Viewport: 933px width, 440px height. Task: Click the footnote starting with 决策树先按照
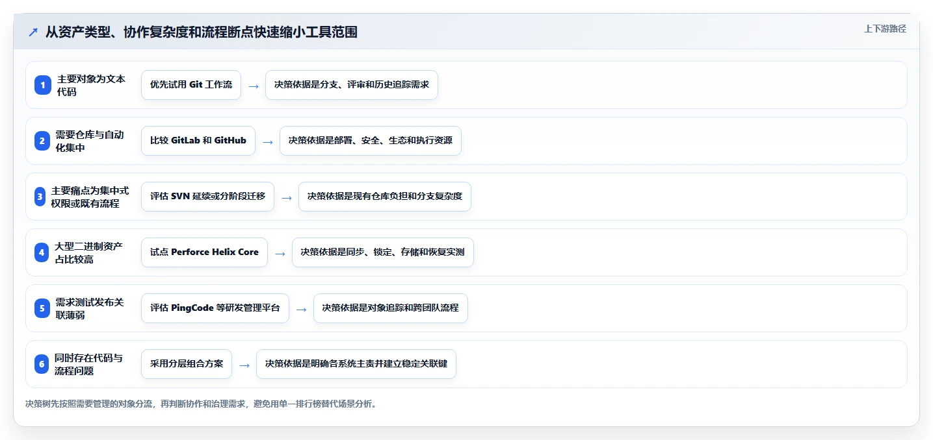click(x=201, y=404)
